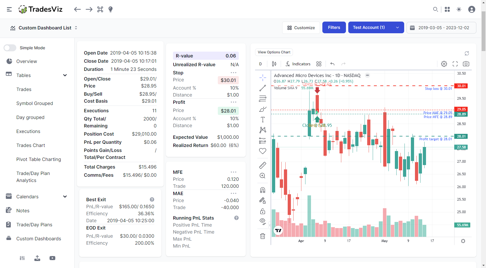Change the D chart interval
486x268 pixels.
pos(261,64)
